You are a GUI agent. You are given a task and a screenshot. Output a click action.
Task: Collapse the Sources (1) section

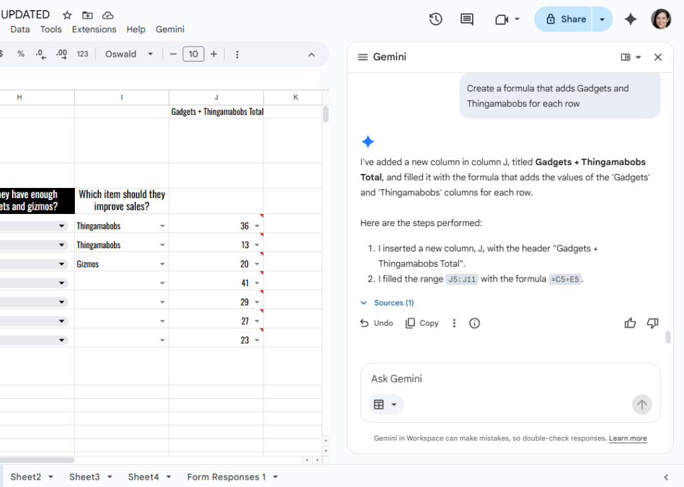pyautogui.click(x=386, y=302)
